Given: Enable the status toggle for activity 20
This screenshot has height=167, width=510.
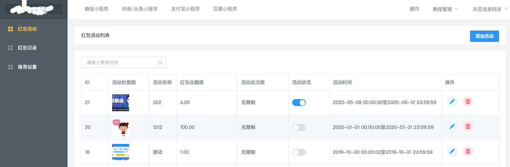Looking at the screenshot, I should click(299, 127).
